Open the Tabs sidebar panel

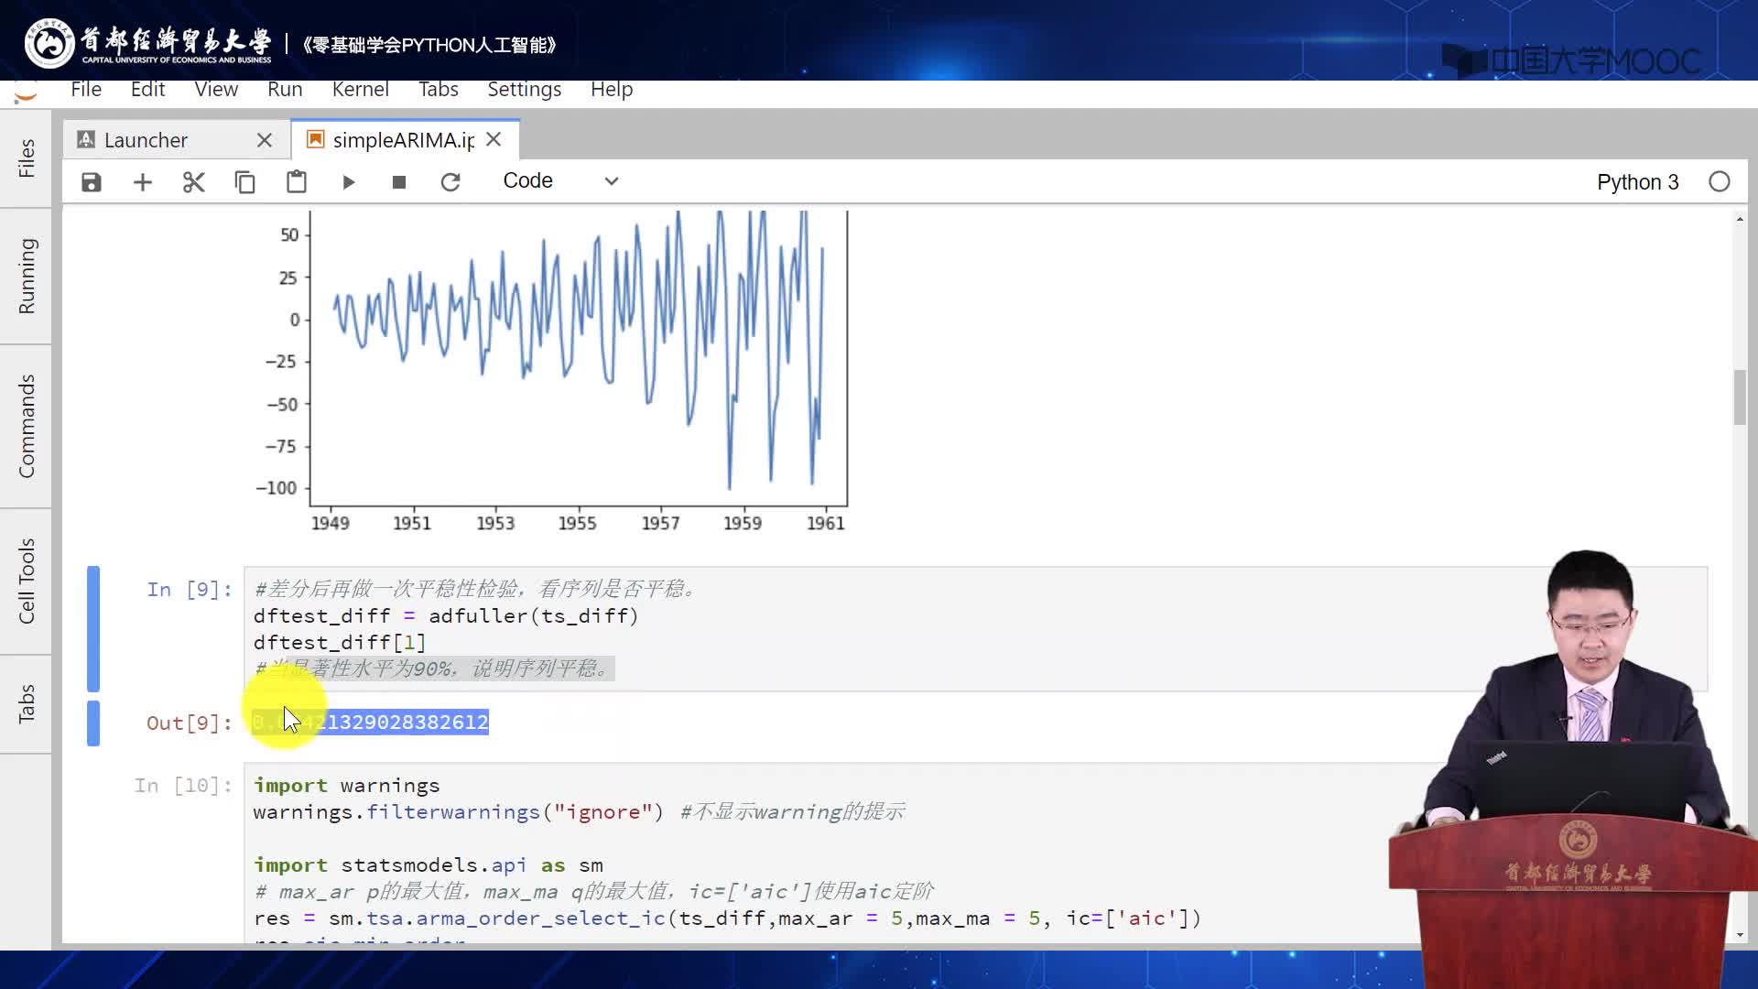point(26,704)
